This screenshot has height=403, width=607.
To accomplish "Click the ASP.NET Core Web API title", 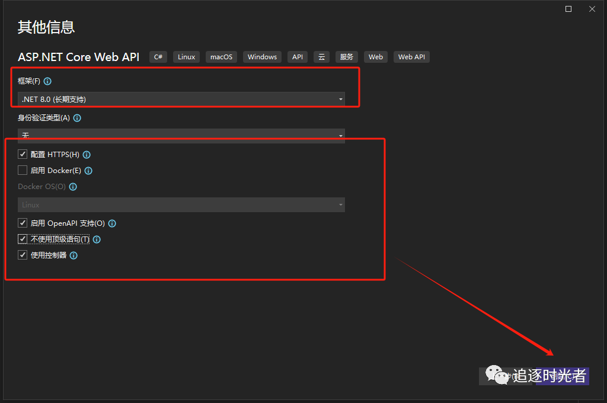I will [79, 57].
